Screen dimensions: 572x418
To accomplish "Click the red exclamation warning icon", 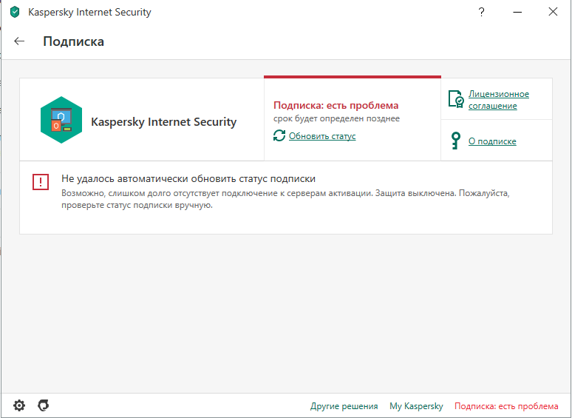I will [41, 182].
